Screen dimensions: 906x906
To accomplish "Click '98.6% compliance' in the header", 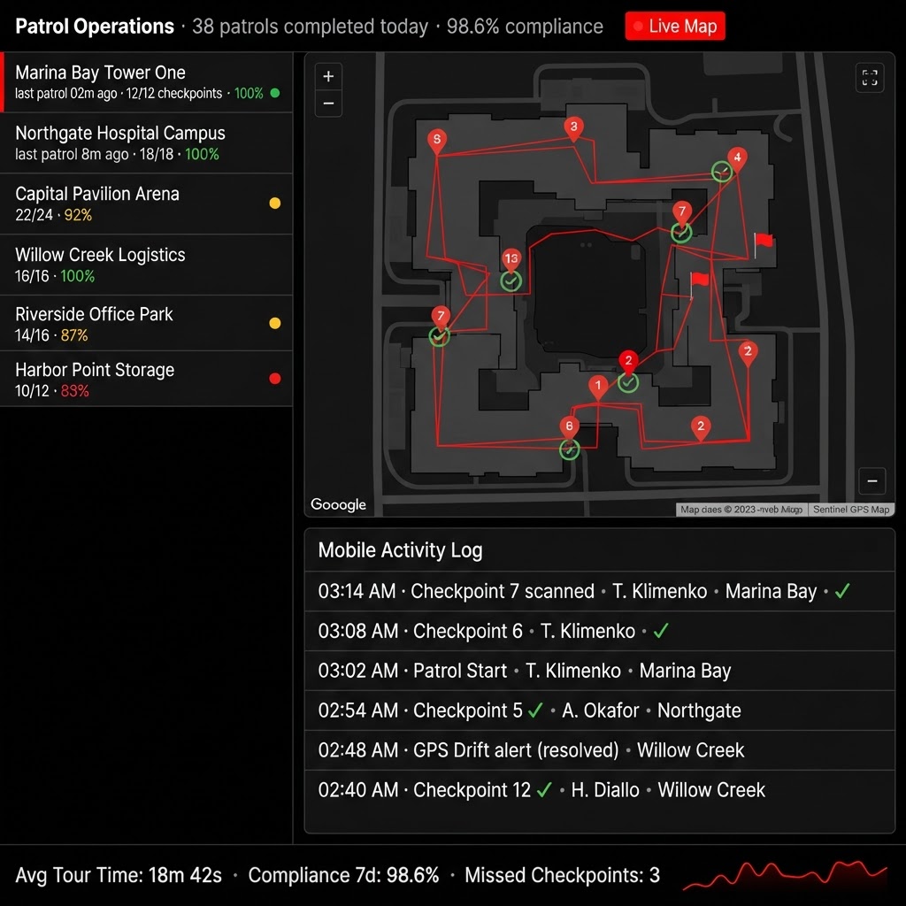I will (x=525, y=26).
